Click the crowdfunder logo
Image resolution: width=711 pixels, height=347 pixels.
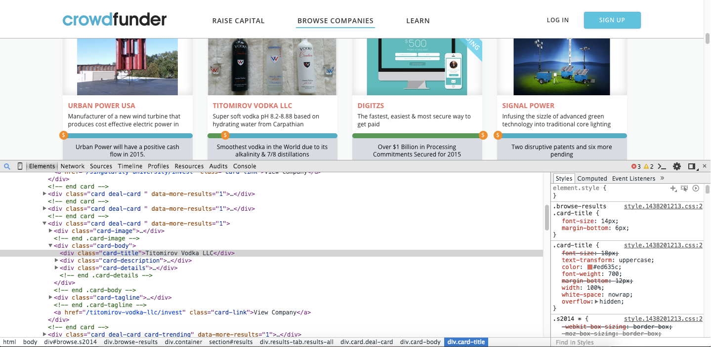click(x=115, y=20)
